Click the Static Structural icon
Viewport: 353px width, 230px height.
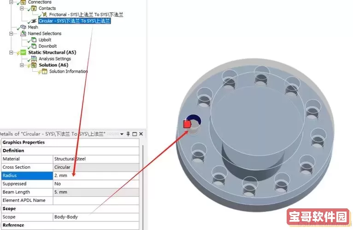coord(23,52)
